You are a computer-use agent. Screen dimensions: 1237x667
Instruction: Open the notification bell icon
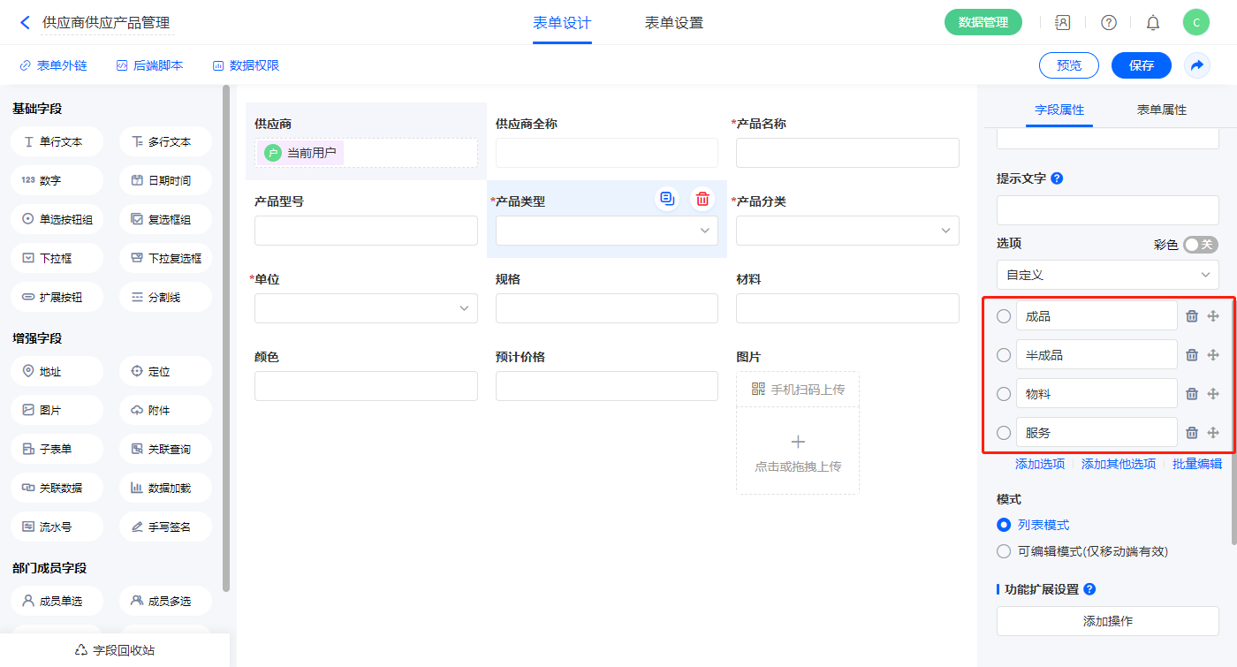(x=1153, y=23)
